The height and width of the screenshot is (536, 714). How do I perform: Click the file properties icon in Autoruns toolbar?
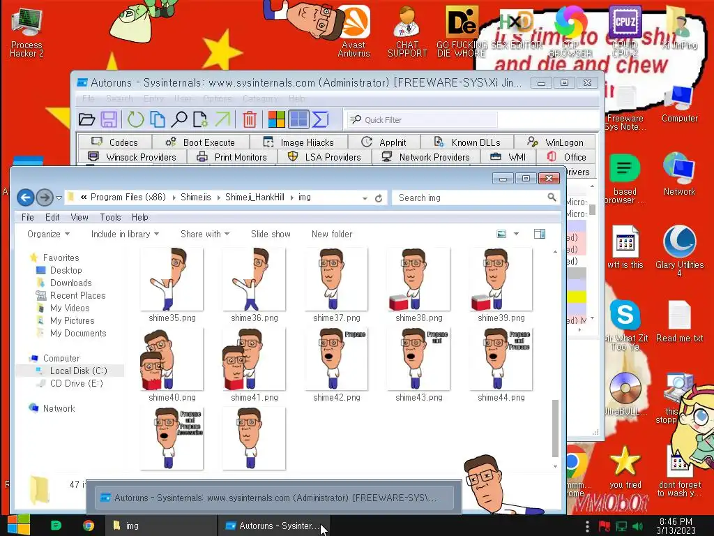[x=200, y=119]
